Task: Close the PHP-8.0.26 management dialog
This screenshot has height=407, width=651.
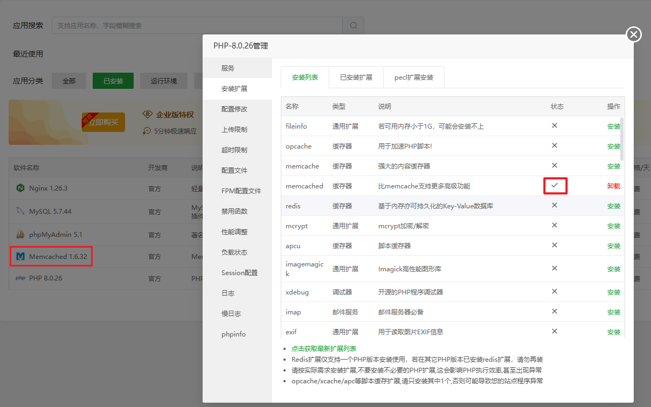Action: tap(634, 34)
